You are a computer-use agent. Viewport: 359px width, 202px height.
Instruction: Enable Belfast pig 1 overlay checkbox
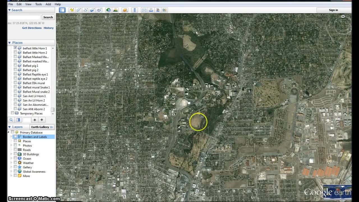(x=15, y=65)
